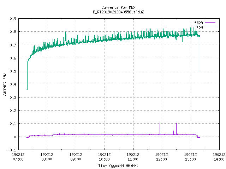Click the green +5A legend line sample

coord(210,27)
